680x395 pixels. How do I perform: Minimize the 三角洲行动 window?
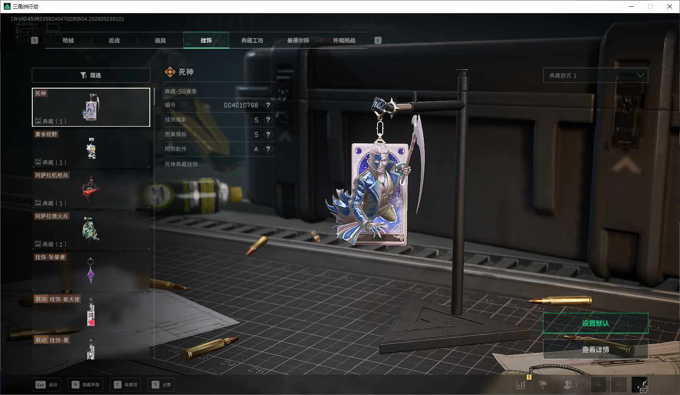point(631,6)
